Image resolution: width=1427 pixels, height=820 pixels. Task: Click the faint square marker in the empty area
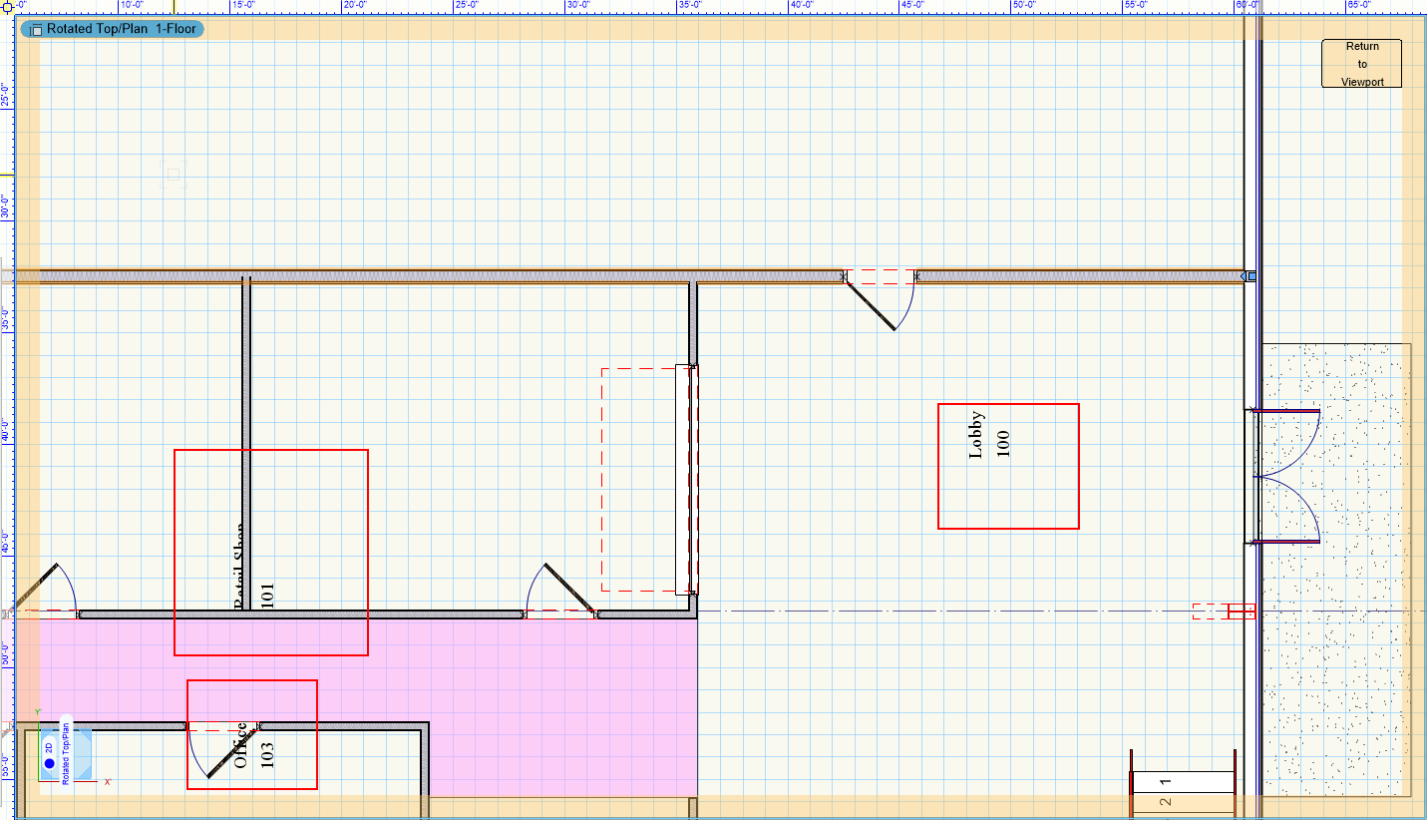click(174, 175)
